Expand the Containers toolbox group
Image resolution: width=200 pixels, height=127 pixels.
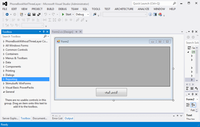click(x=4, y=54)
